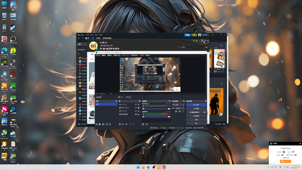Open OBS Settings button in Controls
The width and height of the screenshot is (302, 170).
point(196,120)
